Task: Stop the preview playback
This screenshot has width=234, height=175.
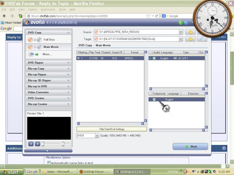Action: (37, 144)
